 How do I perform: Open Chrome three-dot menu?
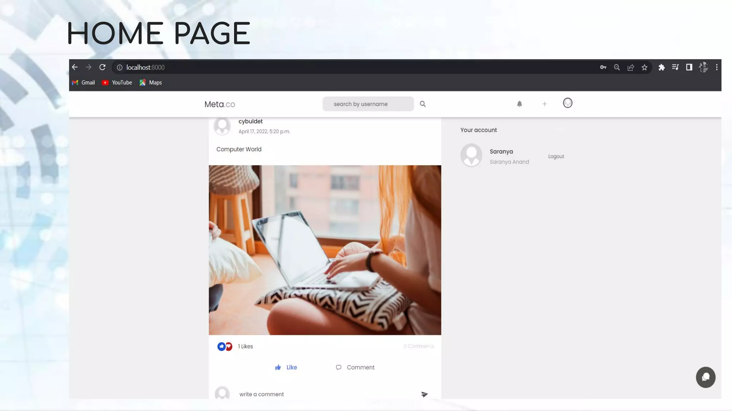click(x=717, y=67)
